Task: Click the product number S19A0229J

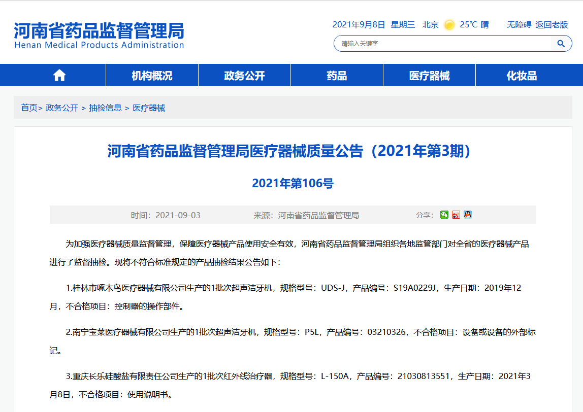Action: tap(414, 288)
